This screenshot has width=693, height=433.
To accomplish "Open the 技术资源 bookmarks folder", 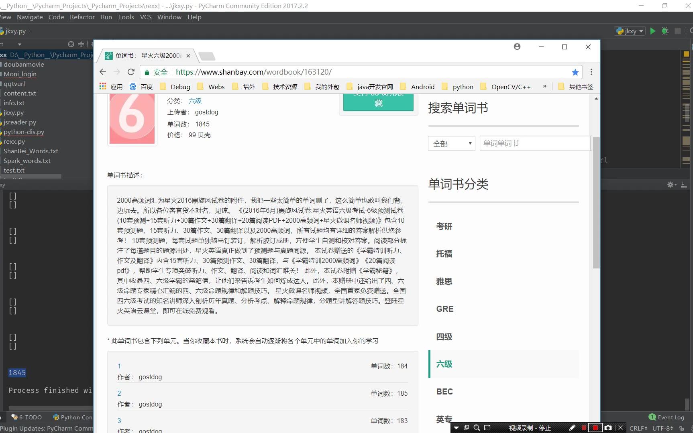I will click(x=280, y=87).
